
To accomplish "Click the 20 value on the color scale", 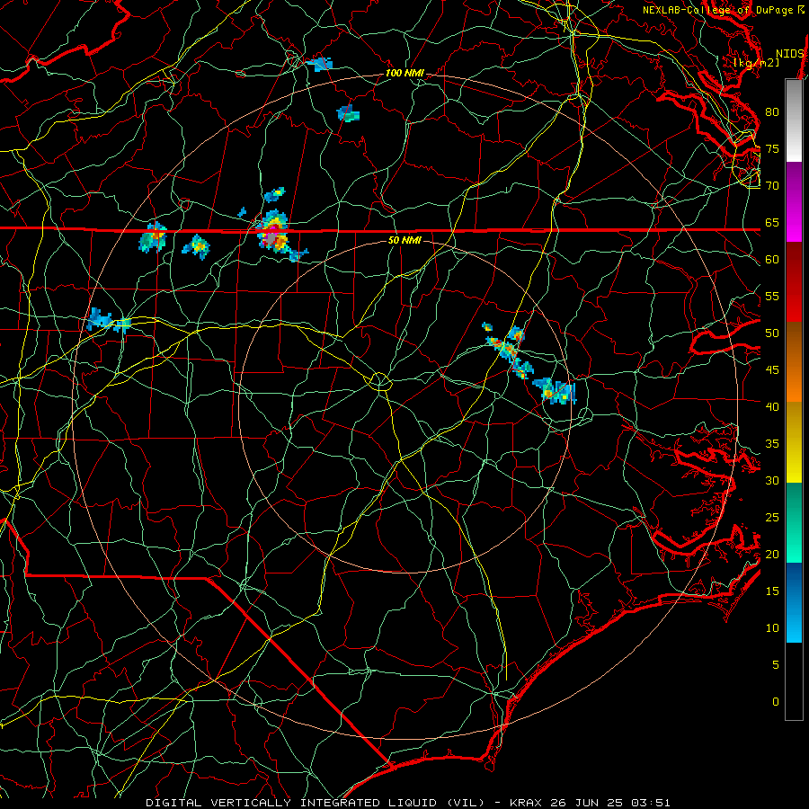I will click(772, 554).
